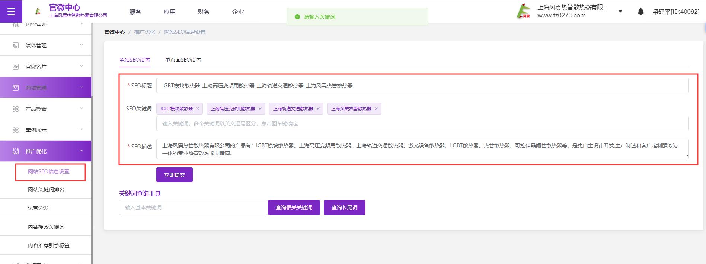Click the 关键词查询工具 heading
The image size is (706, 264).
[140, 193]
